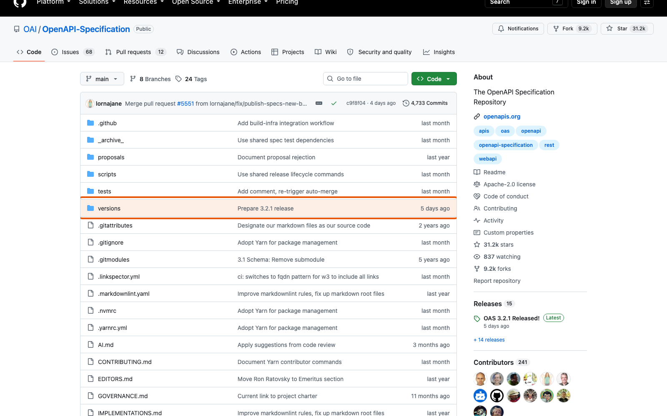Screen dimensions: 667x416
Task: Click the link icon next to openapis.org
Action: pos(477,116)
